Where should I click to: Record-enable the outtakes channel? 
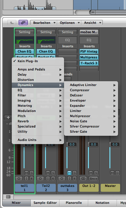coord(74,178)
